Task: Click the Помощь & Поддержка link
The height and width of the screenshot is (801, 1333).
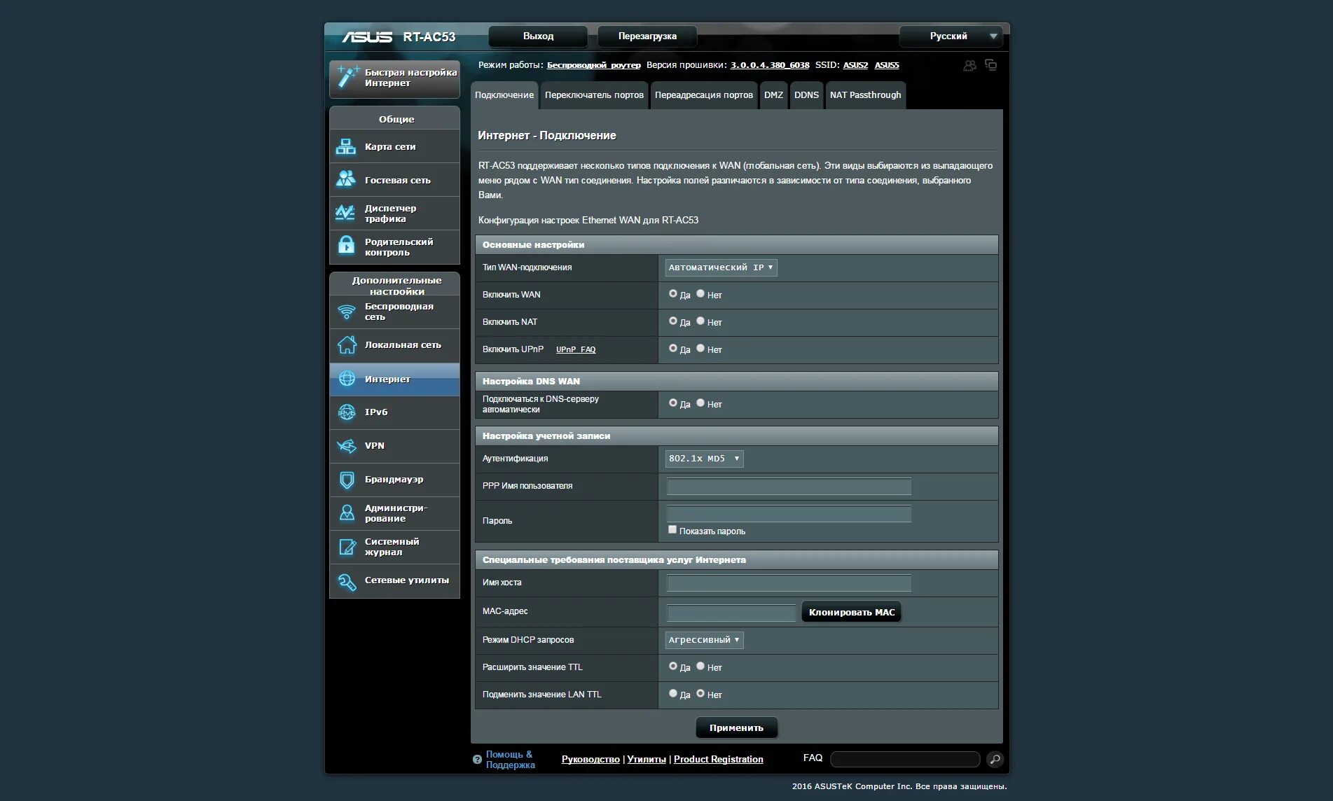Action: pos(510,760)
